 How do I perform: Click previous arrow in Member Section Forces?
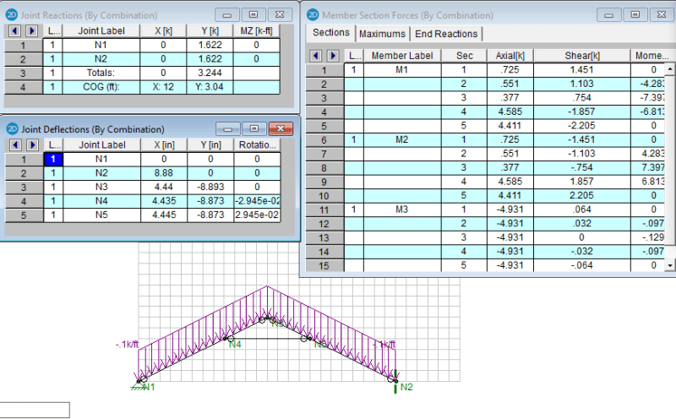click(315, 56)
